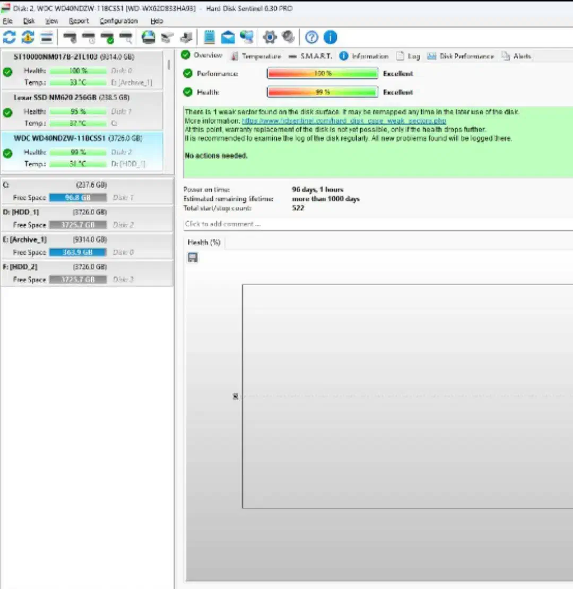Viewport: 573px width, 589px height.
Task: Click the configuration gear icon
Action: (270, 37)
